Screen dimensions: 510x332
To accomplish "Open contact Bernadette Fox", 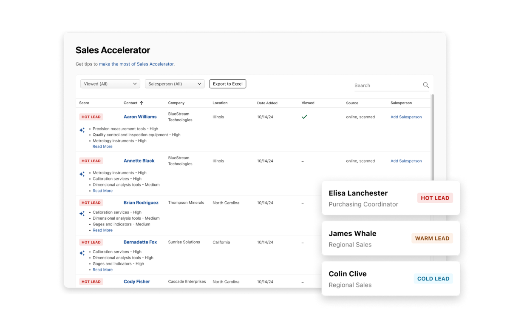I will tap(140, 242).
